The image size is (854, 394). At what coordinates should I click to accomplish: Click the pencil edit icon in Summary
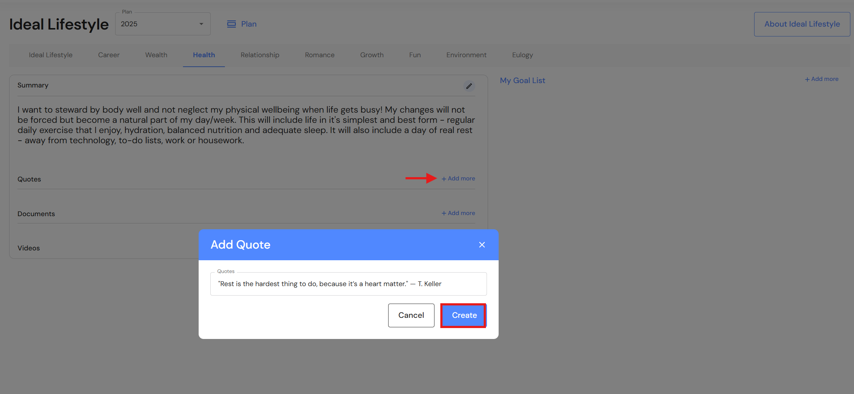coord(469,86)
